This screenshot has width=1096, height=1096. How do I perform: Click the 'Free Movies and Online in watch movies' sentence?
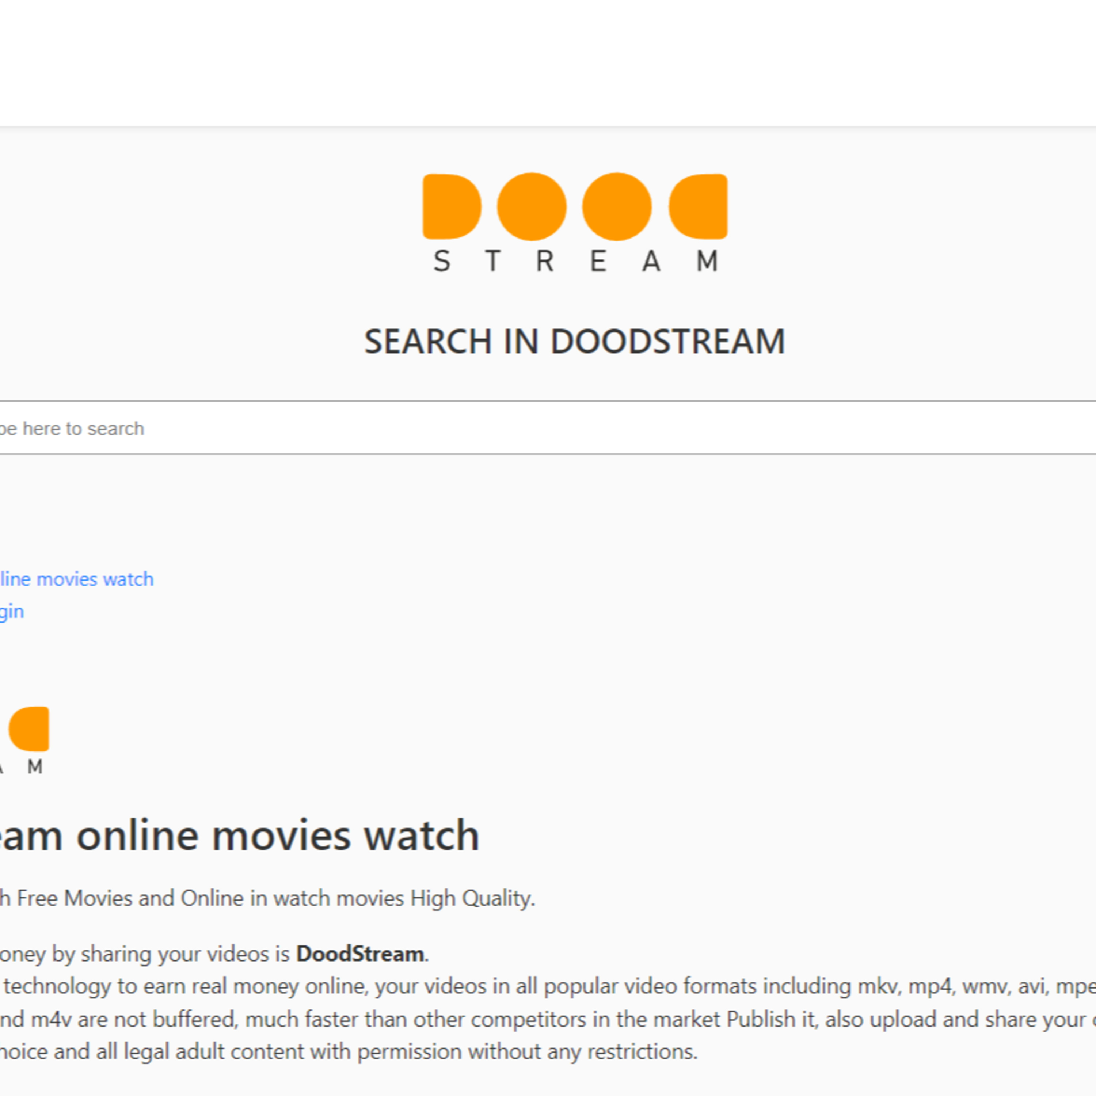tap(268, 898)
